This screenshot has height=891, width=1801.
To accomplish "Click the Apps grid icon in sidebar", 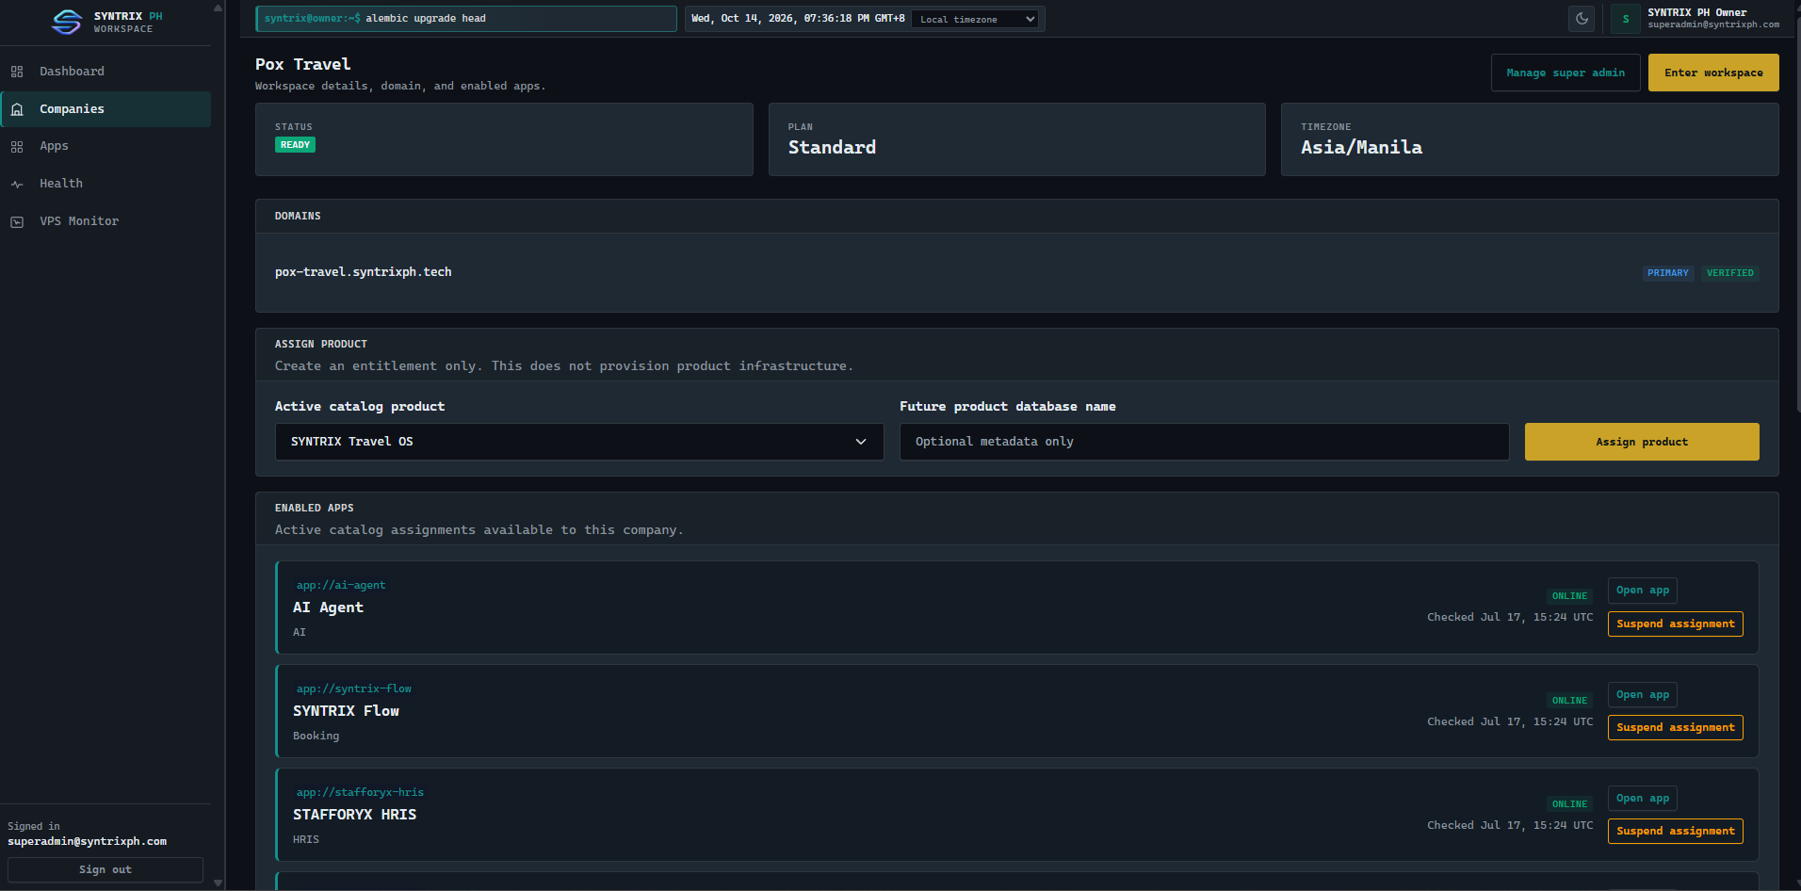I will [x=17, y=147].
